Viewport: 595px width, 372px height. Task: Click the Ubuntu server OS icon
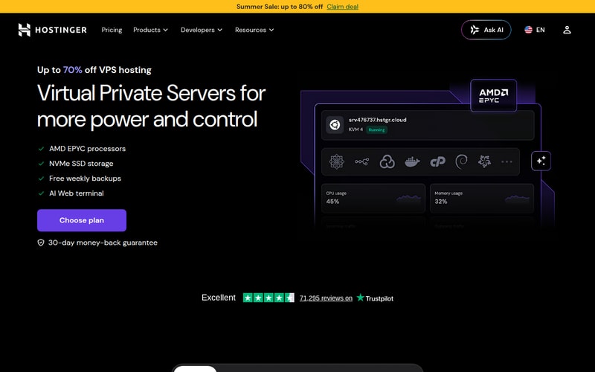(x=335, y=124)
